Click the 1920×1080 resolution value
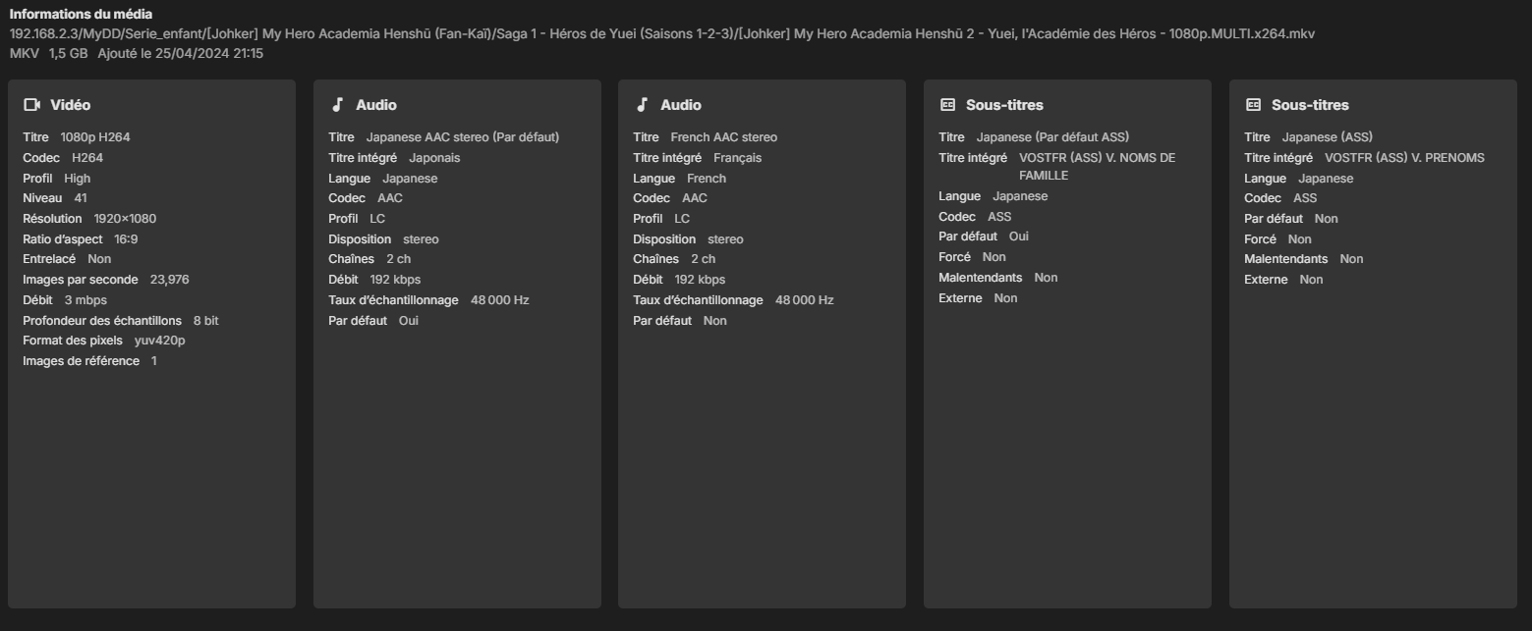 (125, 219)
